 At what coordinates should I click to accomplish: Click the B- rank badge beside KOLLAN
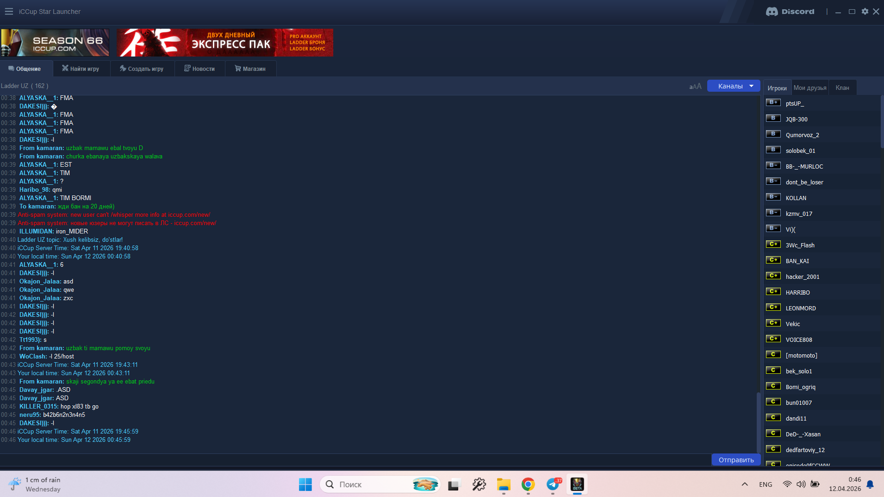tap(773, 197)
